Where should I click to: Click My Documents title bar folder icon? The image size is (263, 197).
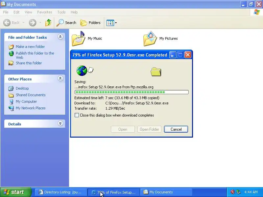(x=3, y=4)
